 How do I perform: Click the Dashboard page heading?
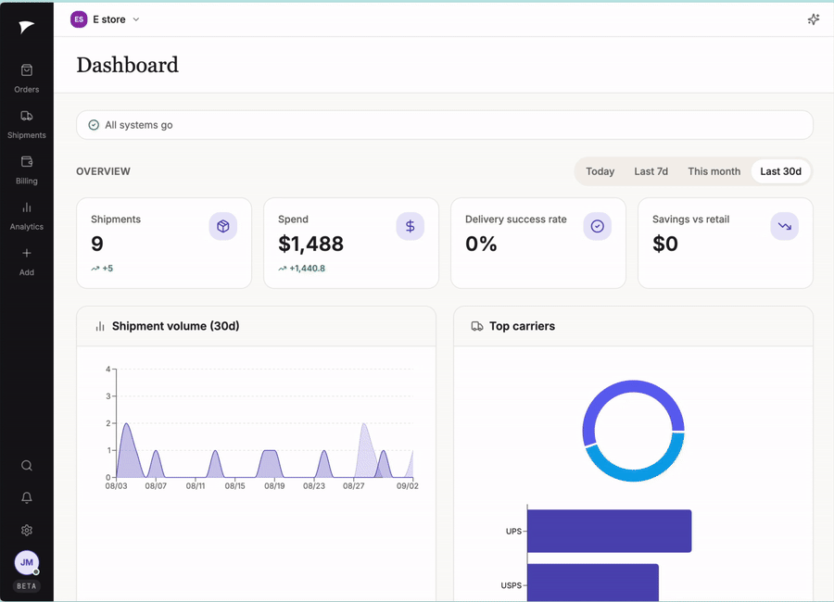click(128, 65)
